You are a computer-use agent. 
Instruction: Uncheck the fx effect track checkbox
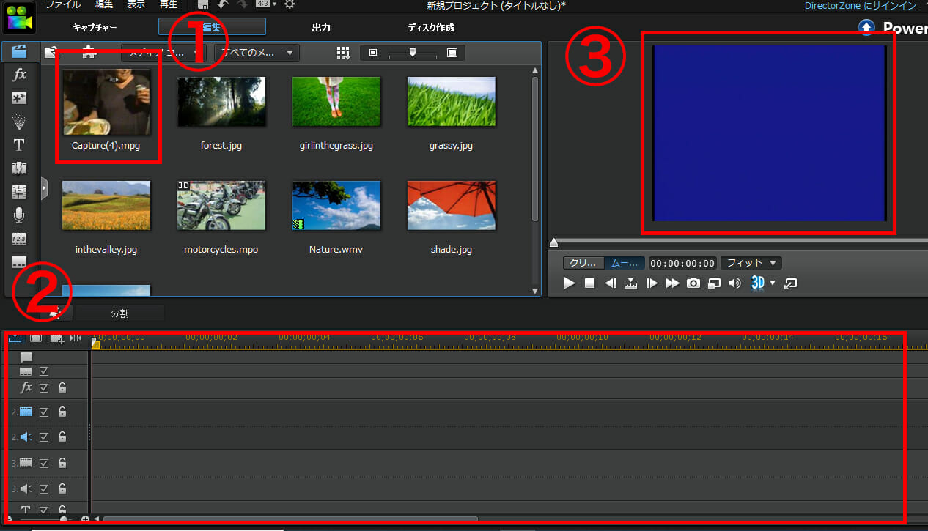pos(44,388)
